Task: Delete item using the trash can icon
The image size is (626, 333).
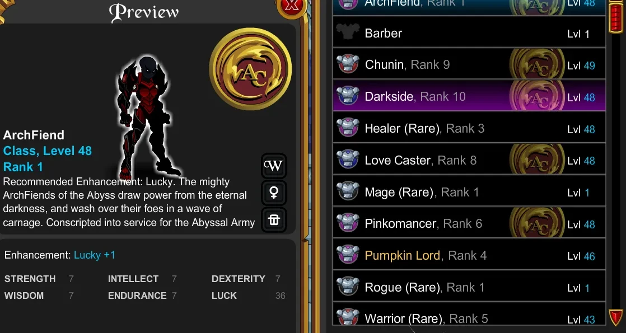Action: 274,219
